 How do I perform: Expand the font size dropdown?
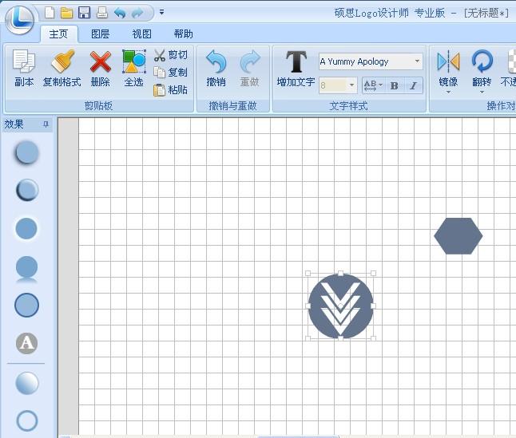click(351, 85)
